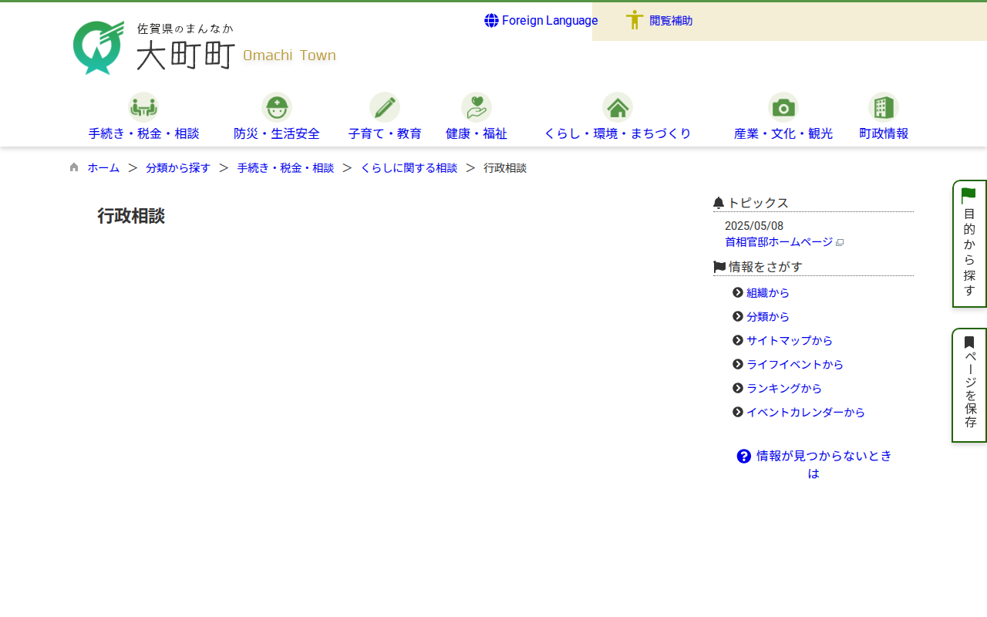The height and width of the screenshot is (617, 987).
Task: Open the ページを保存 side tab
Action: click(x=969, y=385)
